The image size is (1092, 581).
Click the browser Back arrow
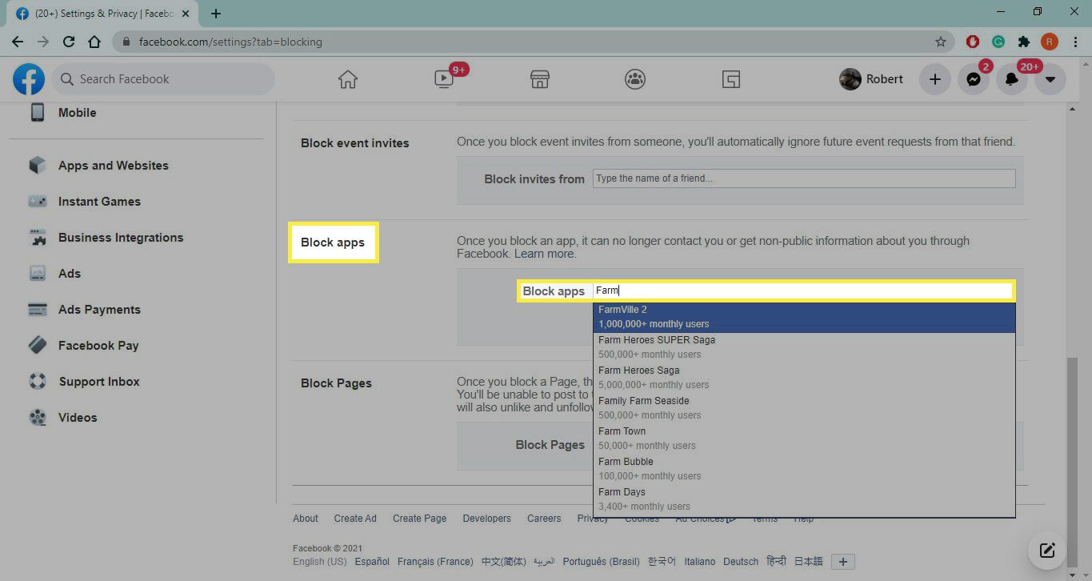point(18,42)
